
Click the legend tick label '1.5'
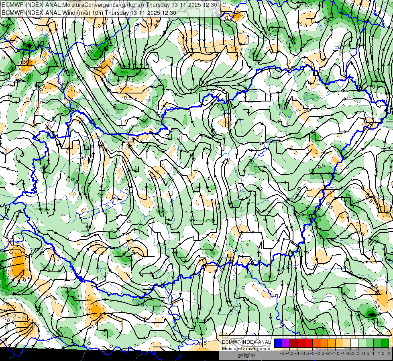pyautogui.click(x=381, y=353)
